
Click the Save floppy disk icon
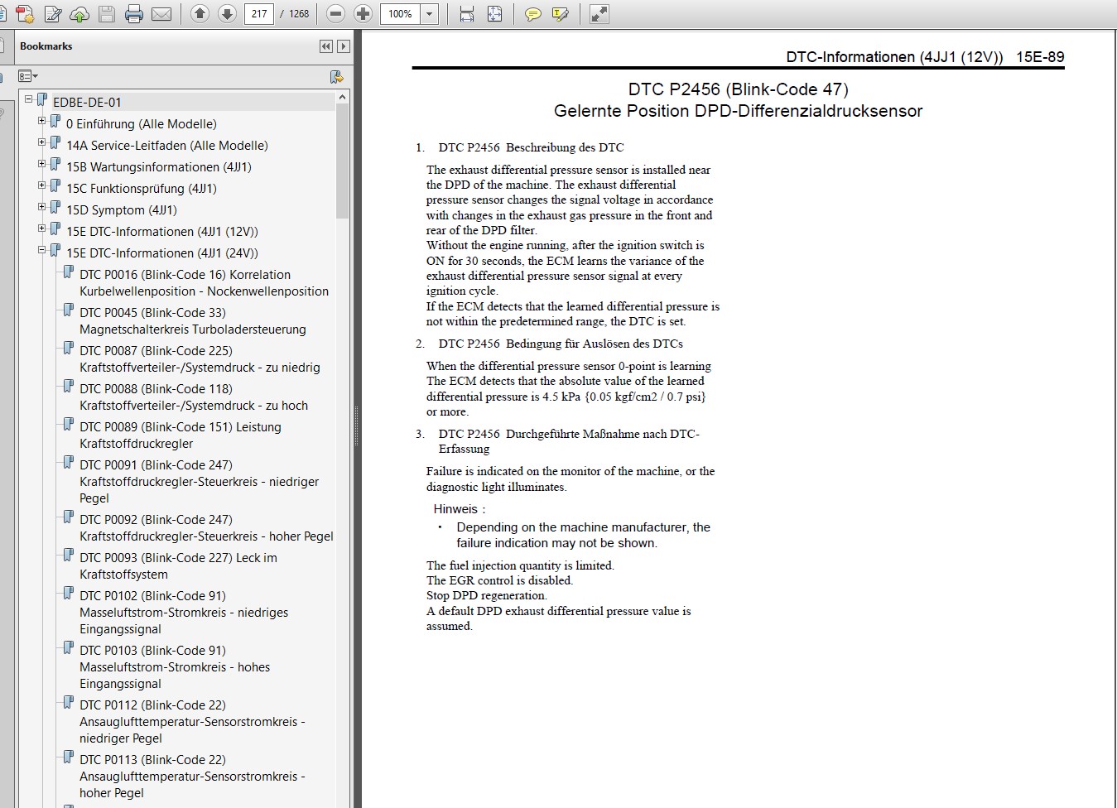[107, 14]
